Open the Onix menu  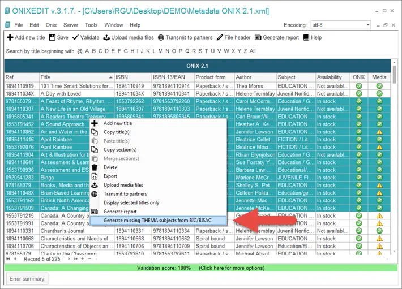click(x=52, y=25)
